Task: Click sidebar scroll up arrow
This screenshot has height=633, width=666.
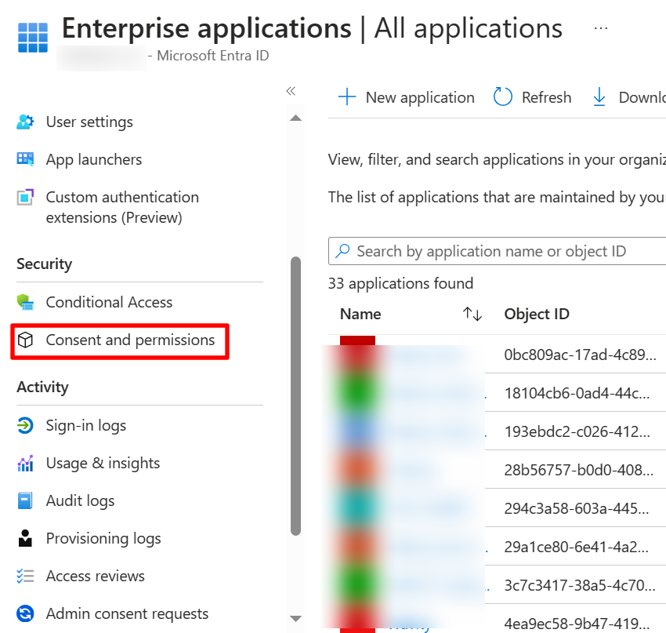Action: click(x=295, y=118)
